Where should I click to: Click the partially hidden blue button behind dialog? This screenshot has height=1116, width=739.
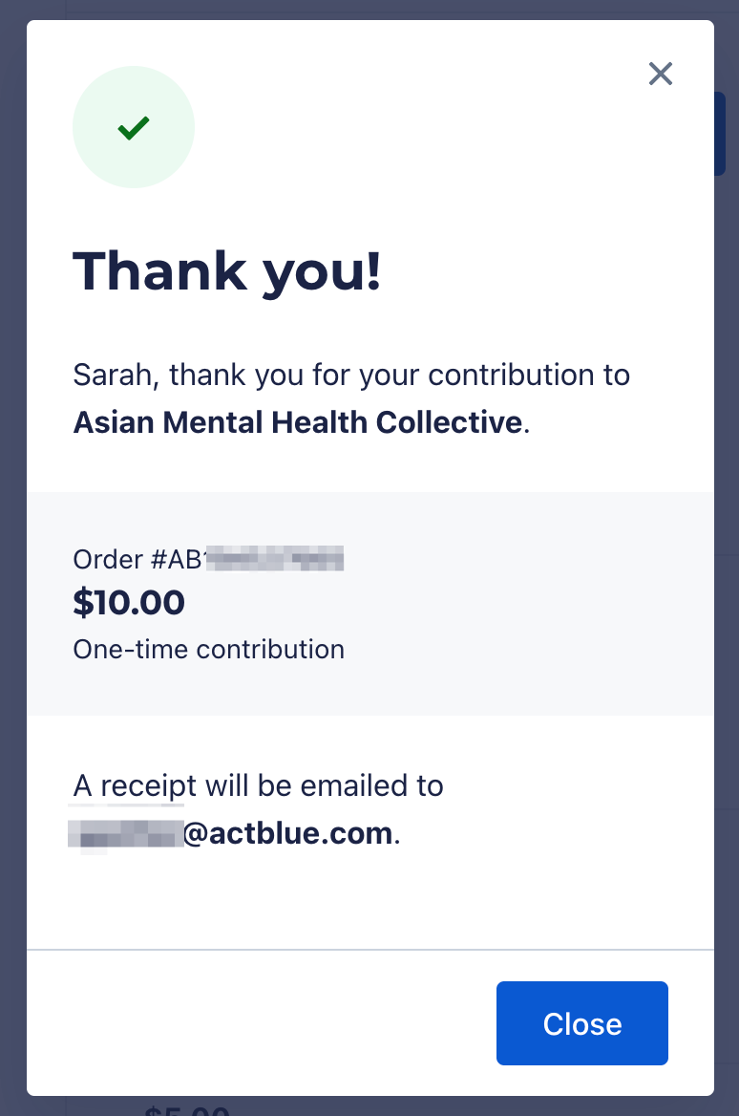coord(720,133)
